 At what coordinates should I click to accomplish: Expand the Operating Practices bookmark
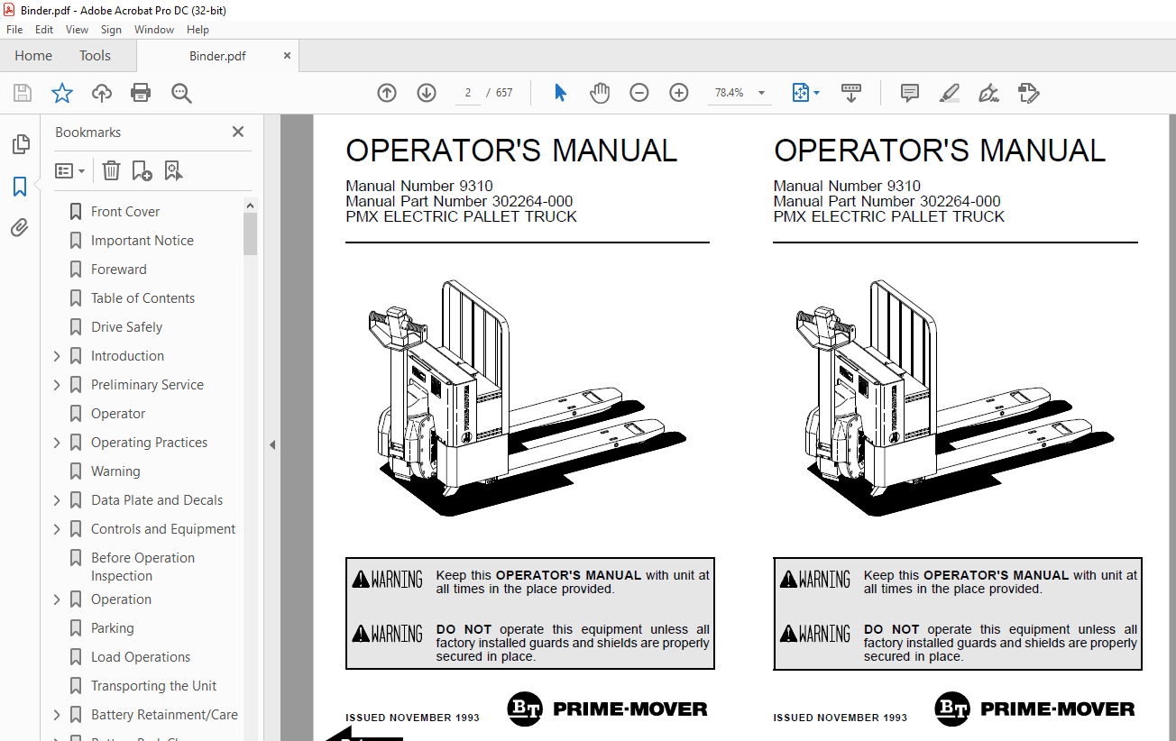(58, 443)
